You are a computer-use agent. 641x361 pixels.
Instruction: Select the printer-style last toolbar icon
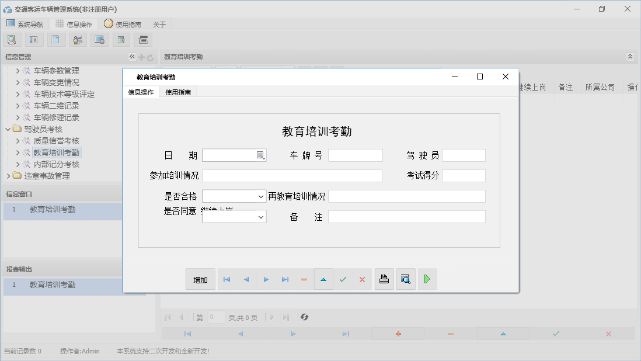click(142, 39)
